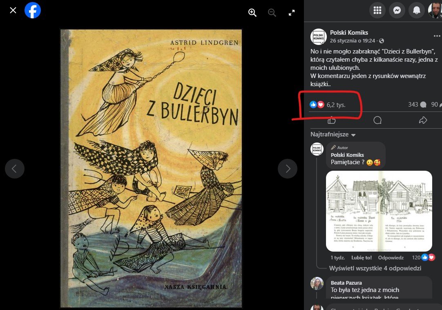
Task: Open Polski Komiks avatar in first comment
Action: click(317, 149)
